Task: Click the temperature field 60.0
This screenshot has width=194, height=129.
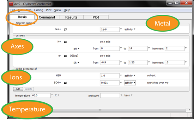Action: pos(41,96)
